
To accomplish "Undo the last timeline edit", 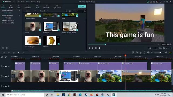I will pos(4,53).
